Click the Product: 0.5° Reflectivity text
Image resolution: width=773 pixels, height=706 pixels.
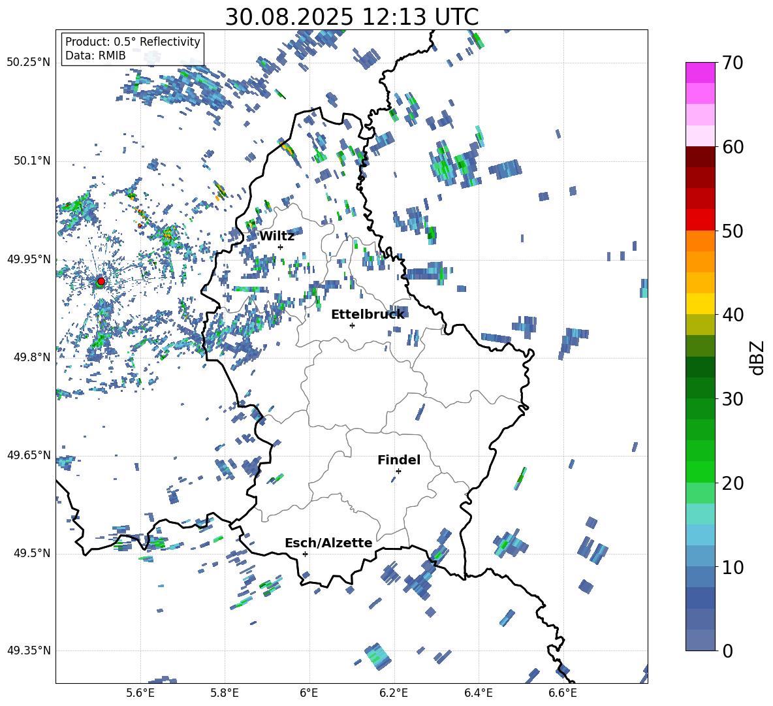133,41
